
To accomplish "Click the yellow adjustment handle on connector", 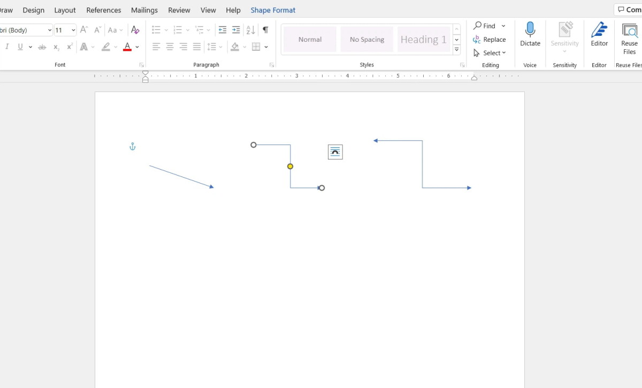I will pos(290,166).
